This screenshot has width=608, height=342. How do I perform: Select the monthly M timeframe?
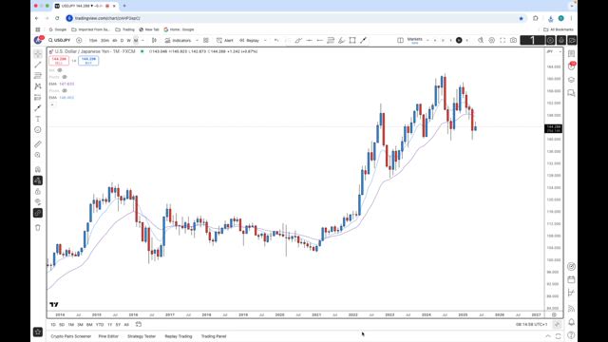point(136,40)
